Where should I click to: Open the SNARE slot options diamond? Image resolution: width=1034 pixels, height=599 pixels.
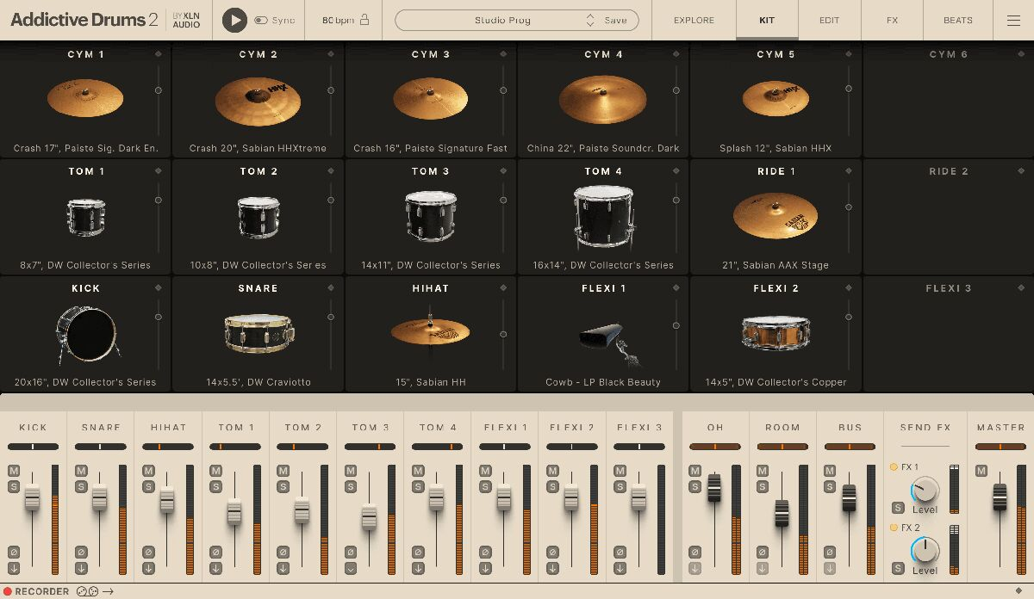click(331, 288)
